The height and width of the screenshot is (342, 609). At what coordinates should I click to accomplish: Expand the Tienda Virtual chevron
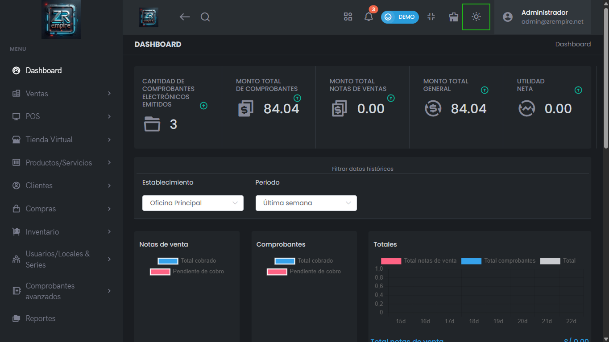109,140
